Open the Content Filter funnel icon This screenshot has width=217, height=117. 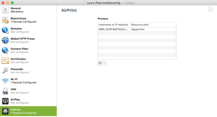[5, 50]
